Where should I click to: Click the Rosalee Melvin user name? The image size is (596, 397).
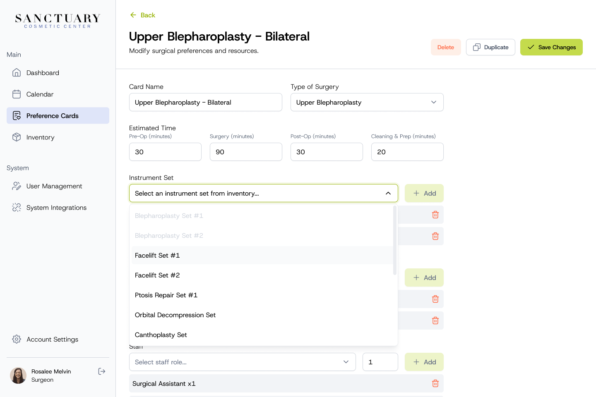click(x=51, y=371)
